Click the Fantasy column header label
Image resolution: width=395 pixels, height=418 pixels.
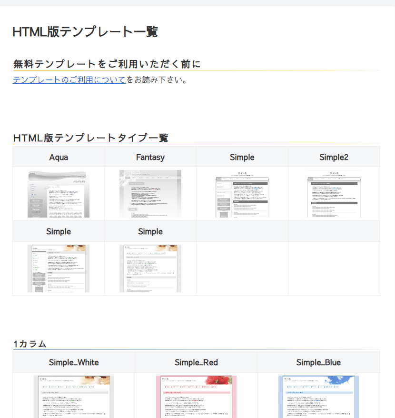[x=150, y=157]
